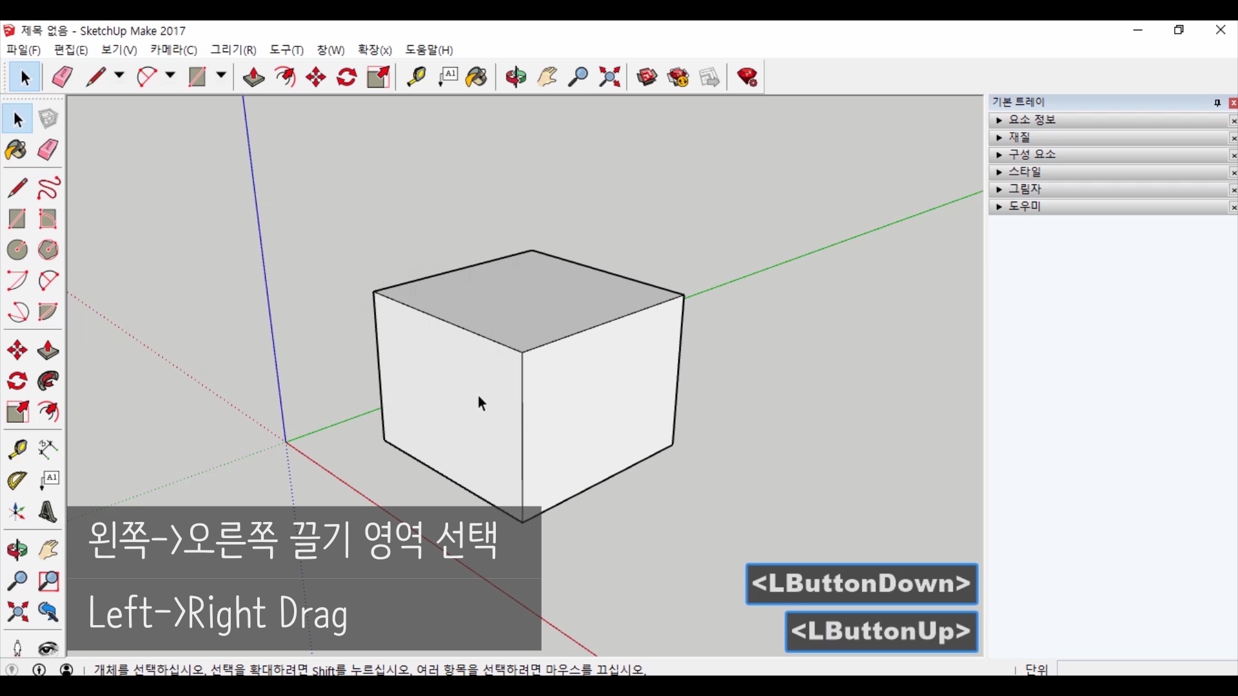Open the 도구(T) menu
This screenshot has width=1238, height=696.
tap(286, 50)
